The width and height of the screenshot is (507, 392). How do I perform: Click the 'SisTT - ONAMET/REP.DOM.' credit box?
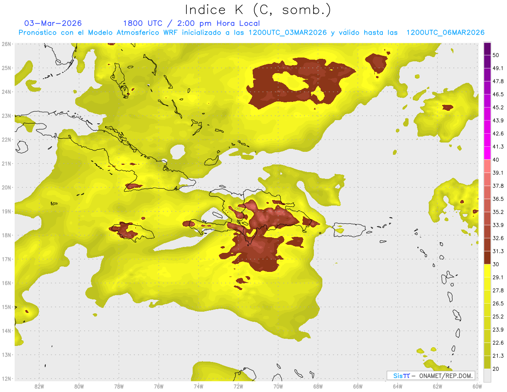(x=431, y=376)
